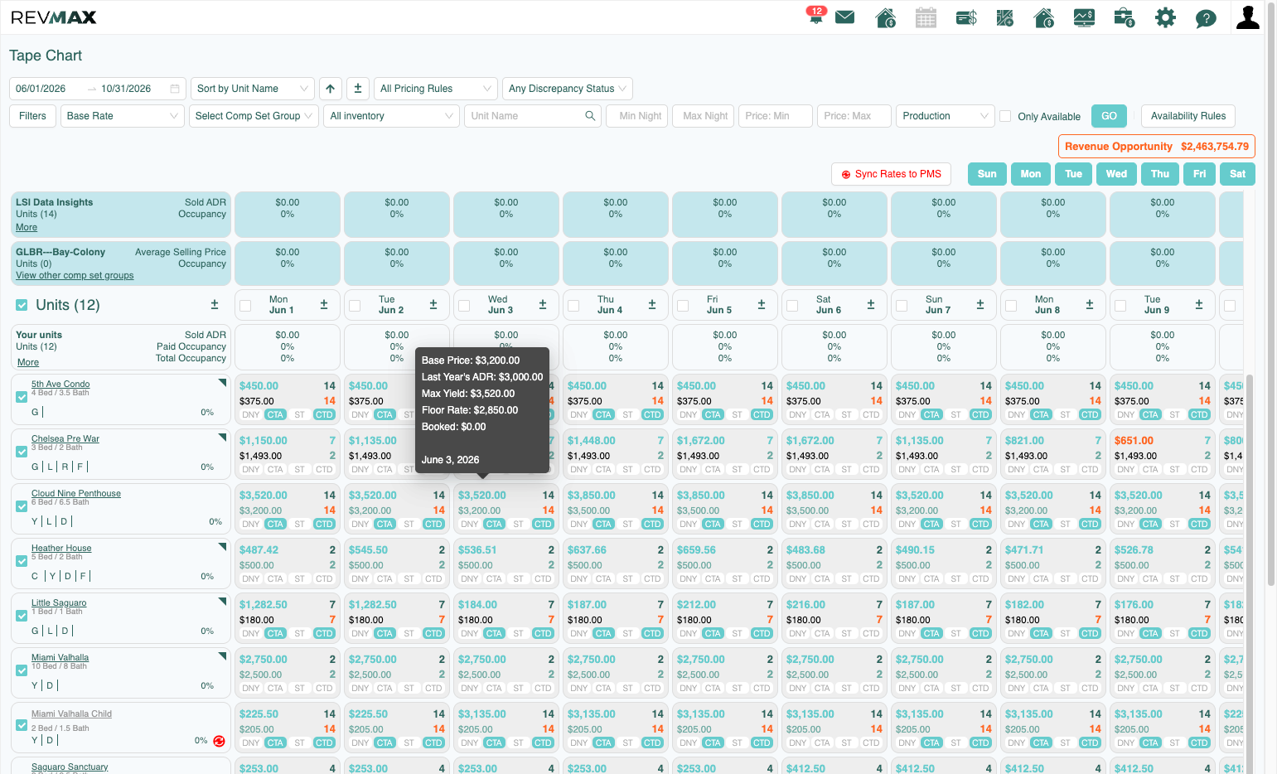1277x774 pixels.
Task: Open the credit card dollar icon
Action: (966, 17)
